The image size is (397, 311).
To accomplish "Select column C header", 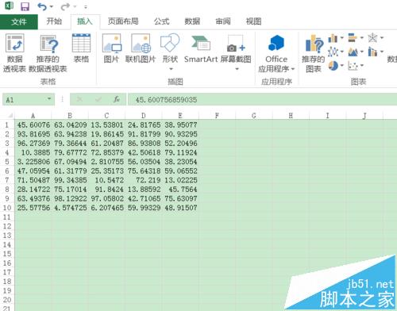I will tap(106, 116).
